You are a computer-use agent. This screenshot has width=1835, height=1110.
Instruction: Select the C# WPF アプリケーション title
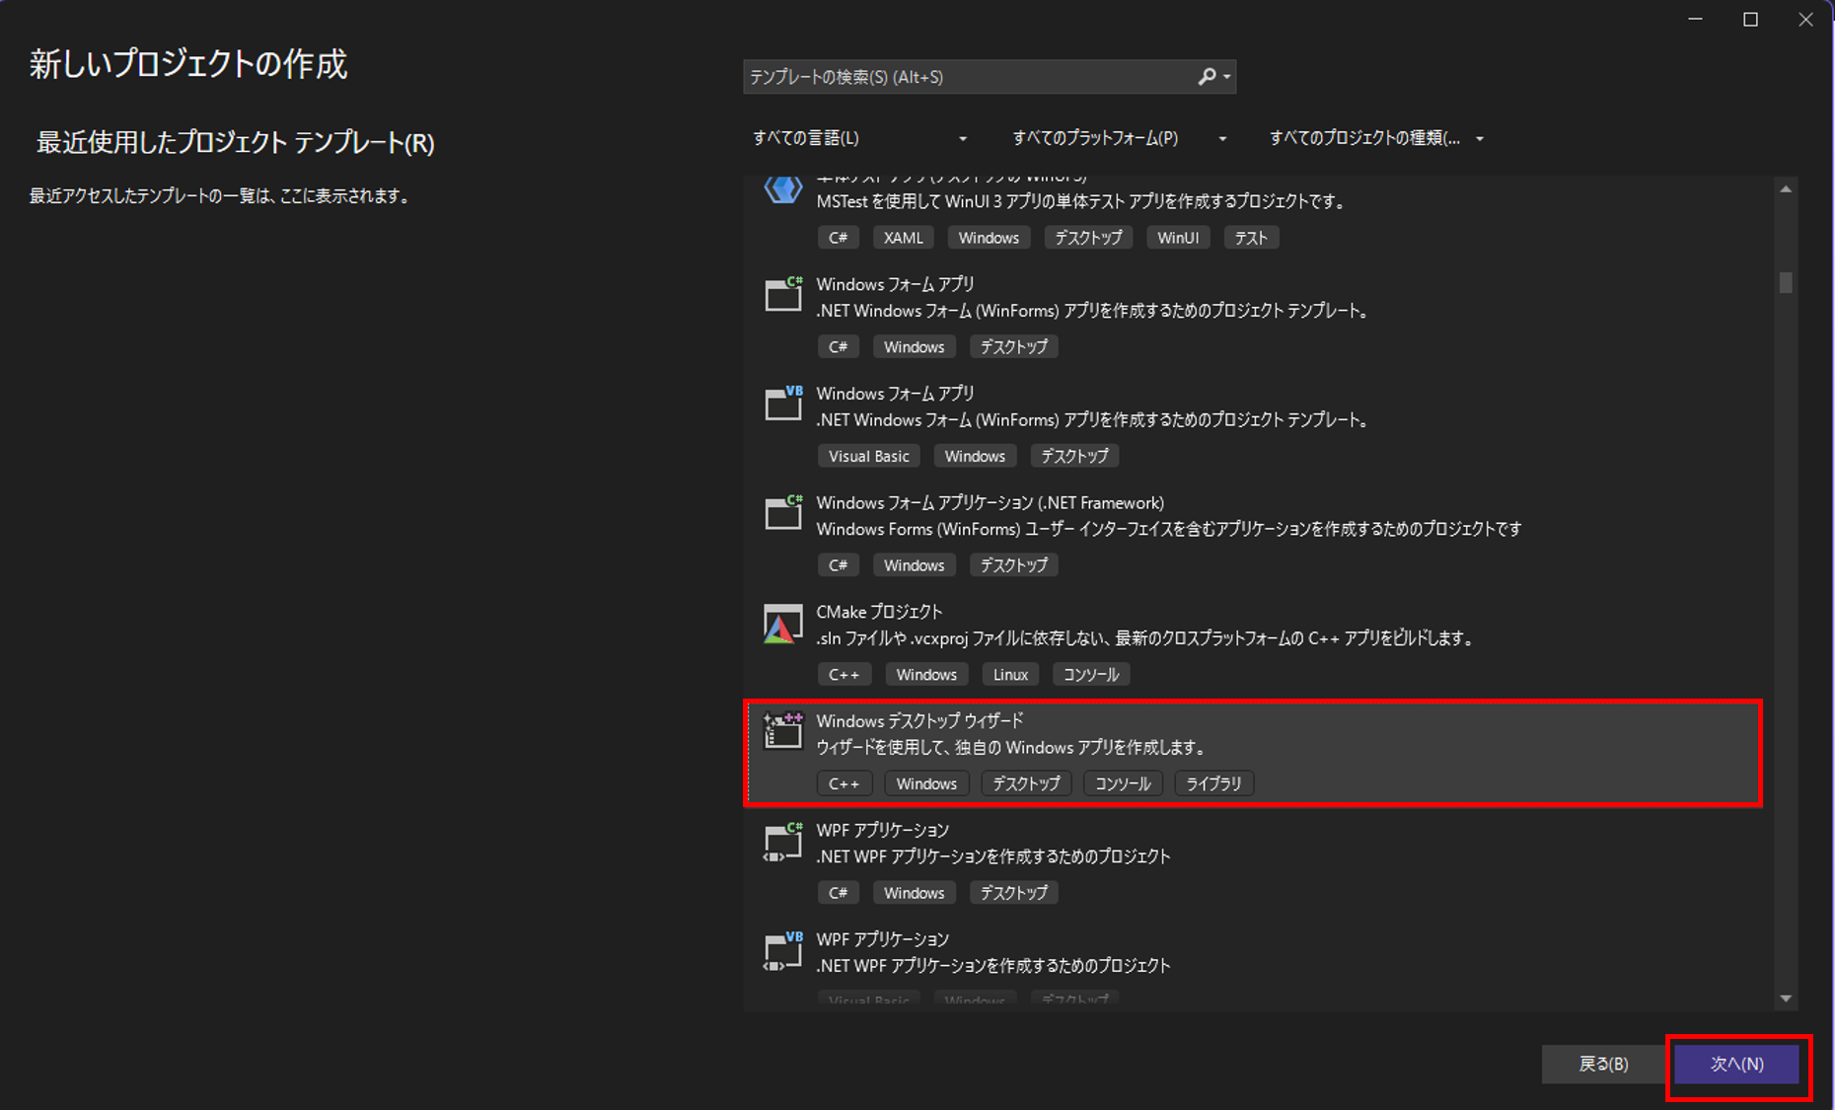coord(882,831)
